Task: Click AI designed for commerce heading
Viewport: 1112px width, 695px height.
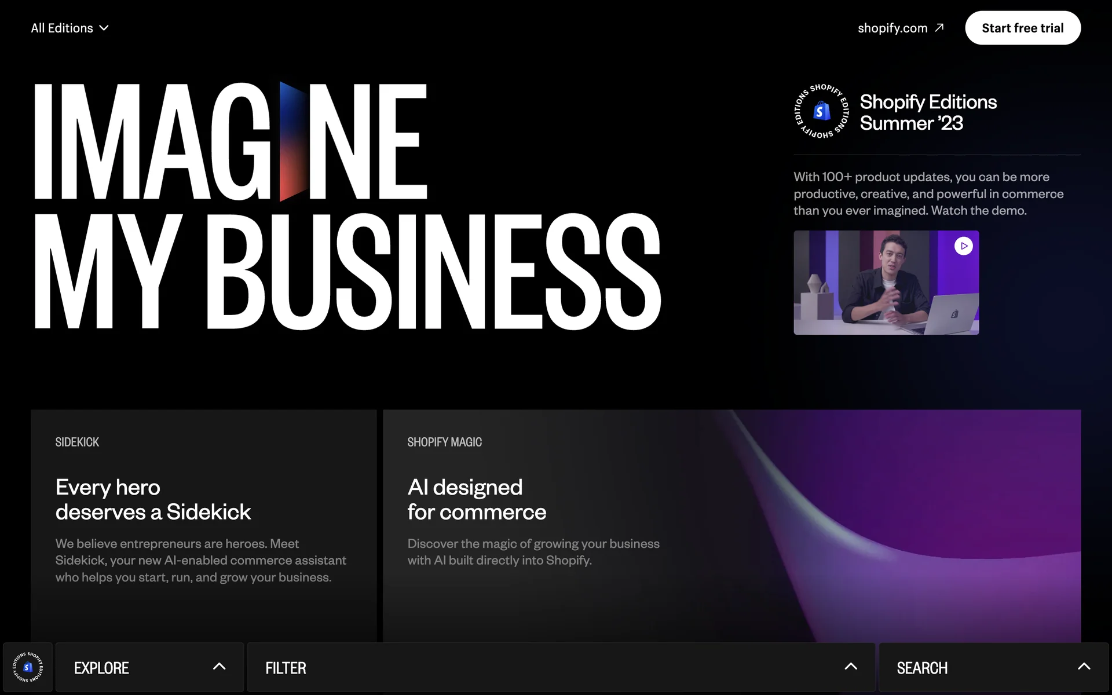Action: point(476,499)
